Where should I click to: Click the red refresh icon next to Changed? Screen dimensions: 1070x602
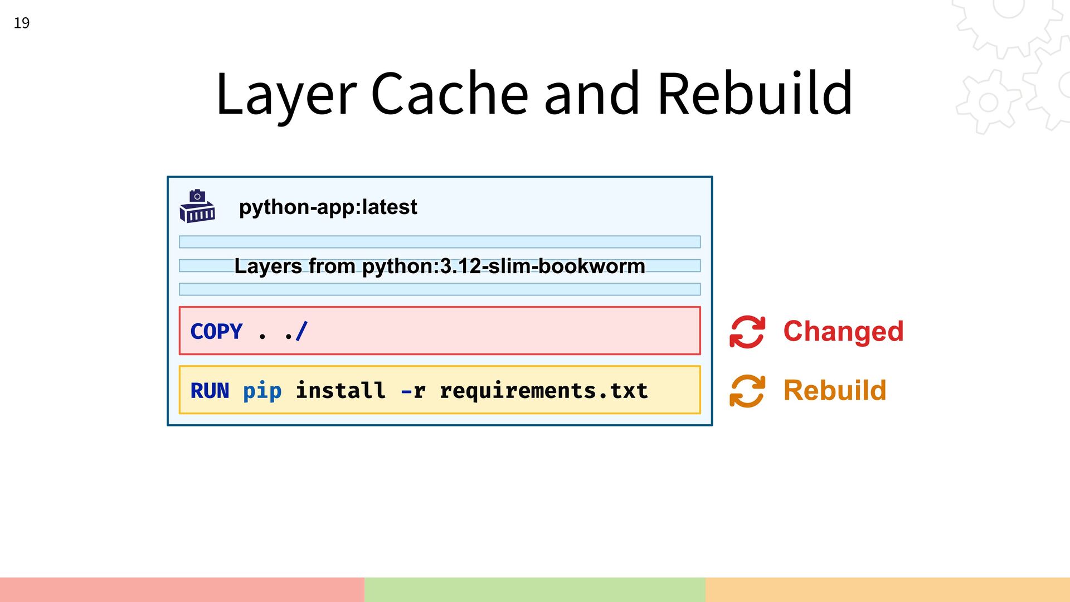pyautogui.click(x=747, y=332)
